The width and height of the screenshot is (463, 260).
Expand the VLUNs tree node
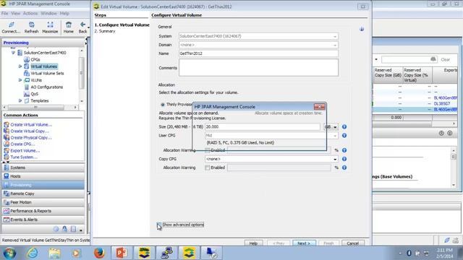pos(20,80)
